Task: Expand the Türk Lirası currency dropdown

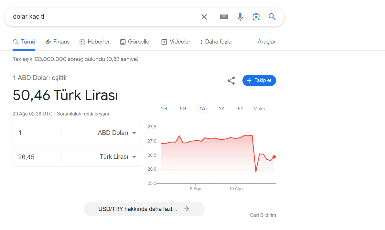Action: click(x=118, y=157)
